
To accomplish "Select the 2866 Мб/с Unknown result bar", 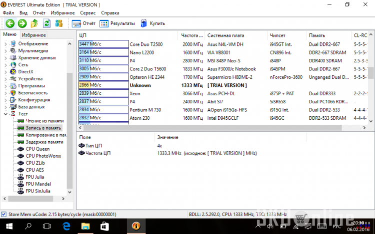I will click(103, 85).
